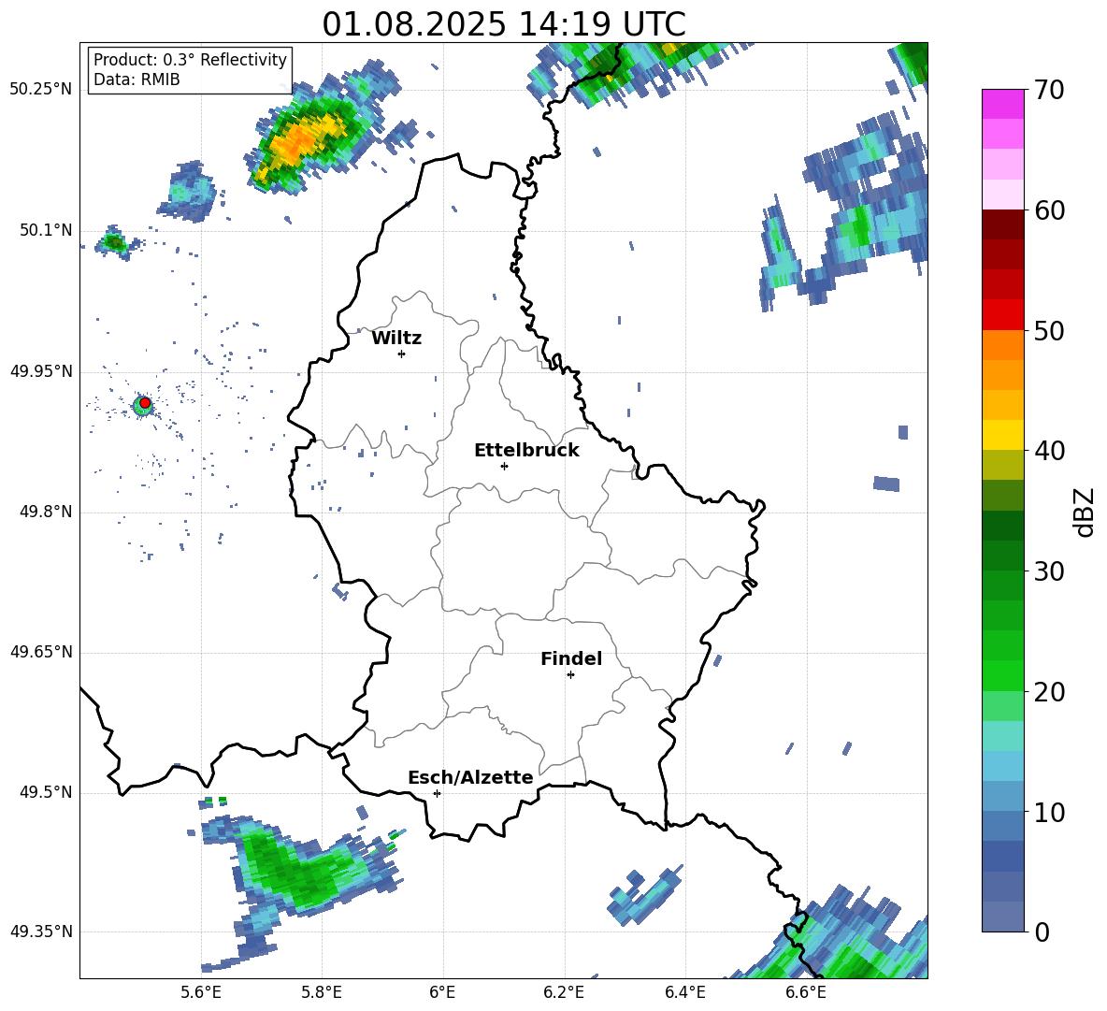Click the 40 tick on colorbar
Viewport: 1107px width, 1011px height.
[x=1048, y=451]
